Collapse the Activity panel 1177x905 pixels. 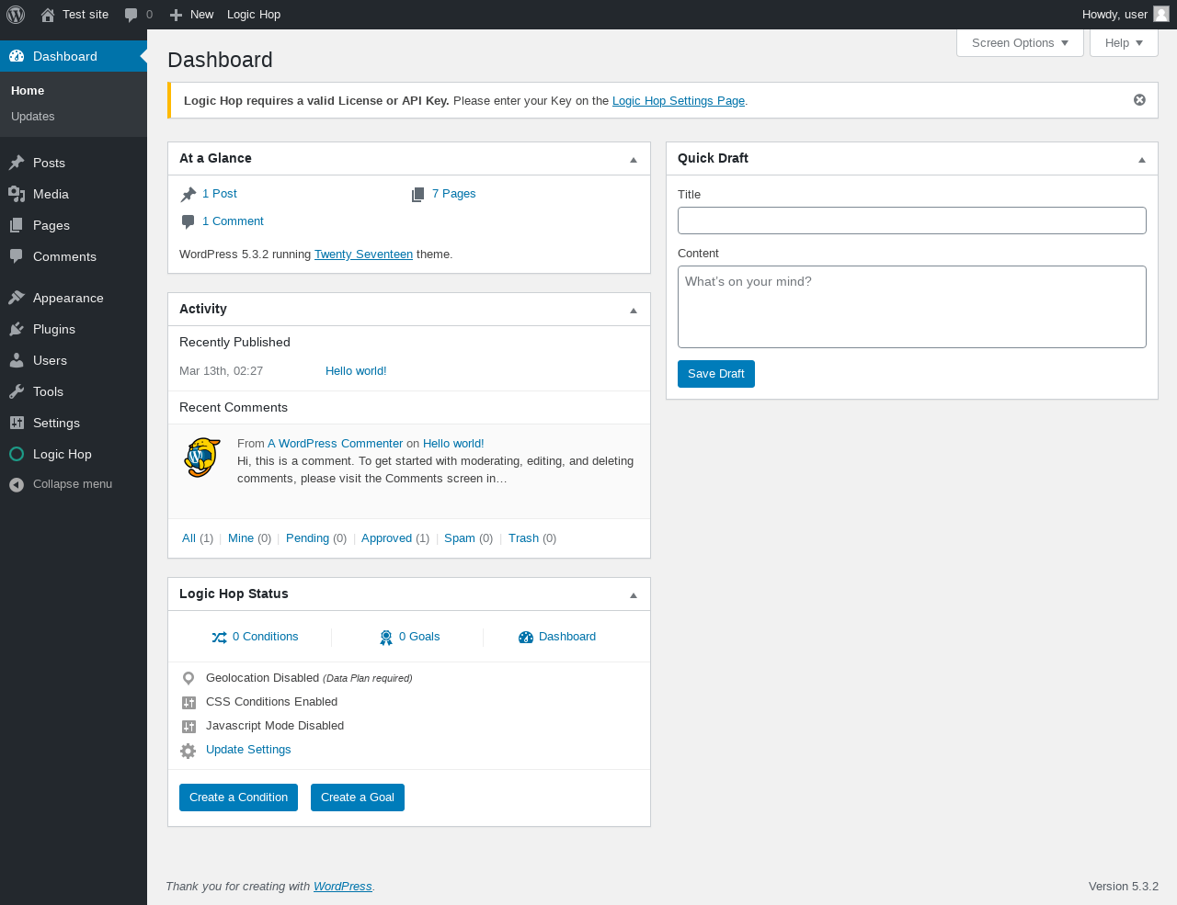tap(634, 311)
